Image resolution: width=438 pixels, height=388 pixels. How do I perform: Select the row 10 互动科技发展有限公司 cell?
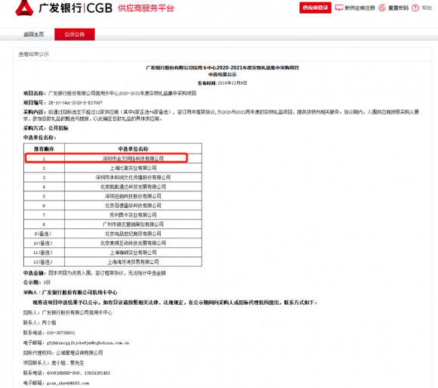click(133, 243)
